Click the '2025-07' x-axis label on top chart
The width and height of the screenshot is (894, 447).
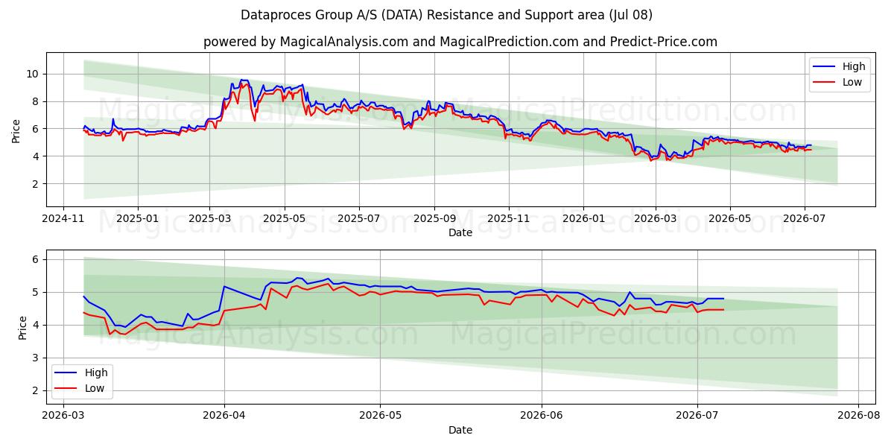coord(359,220)
